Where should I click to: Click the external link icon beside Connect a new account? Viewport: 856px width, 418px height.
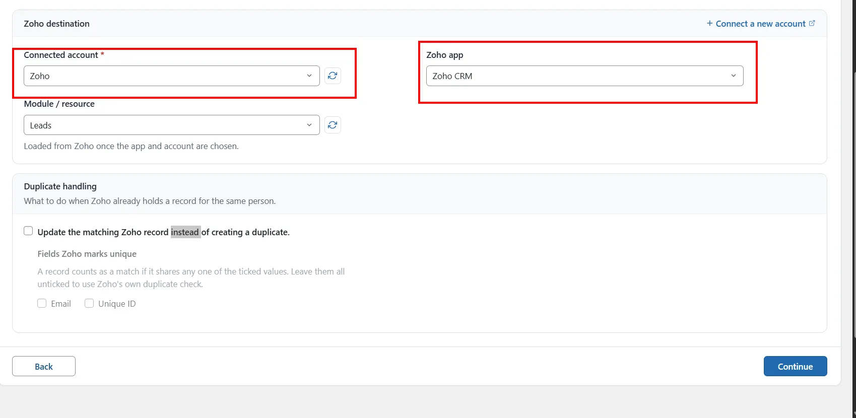coord(812,23)
